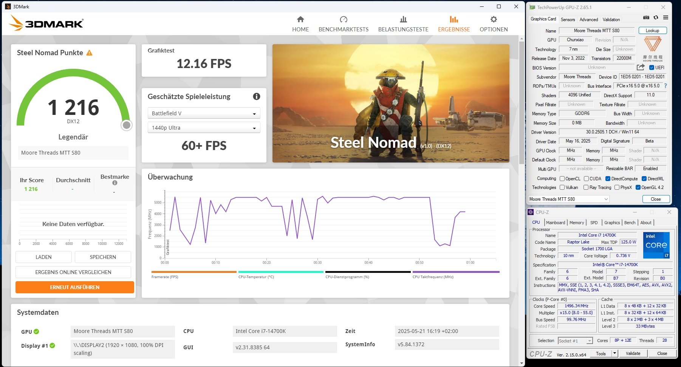
Task: Toggle the UEFI checkbox in GPU-Z
Action: pyautogui.click(x=652, y=68)
